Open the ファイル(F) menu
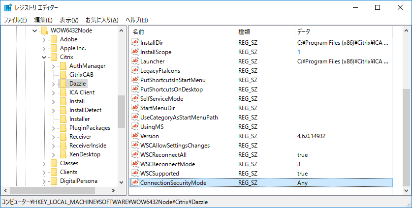Image resolution: width=412 pixels, height=208 pixels. click(x=15, y=20)
